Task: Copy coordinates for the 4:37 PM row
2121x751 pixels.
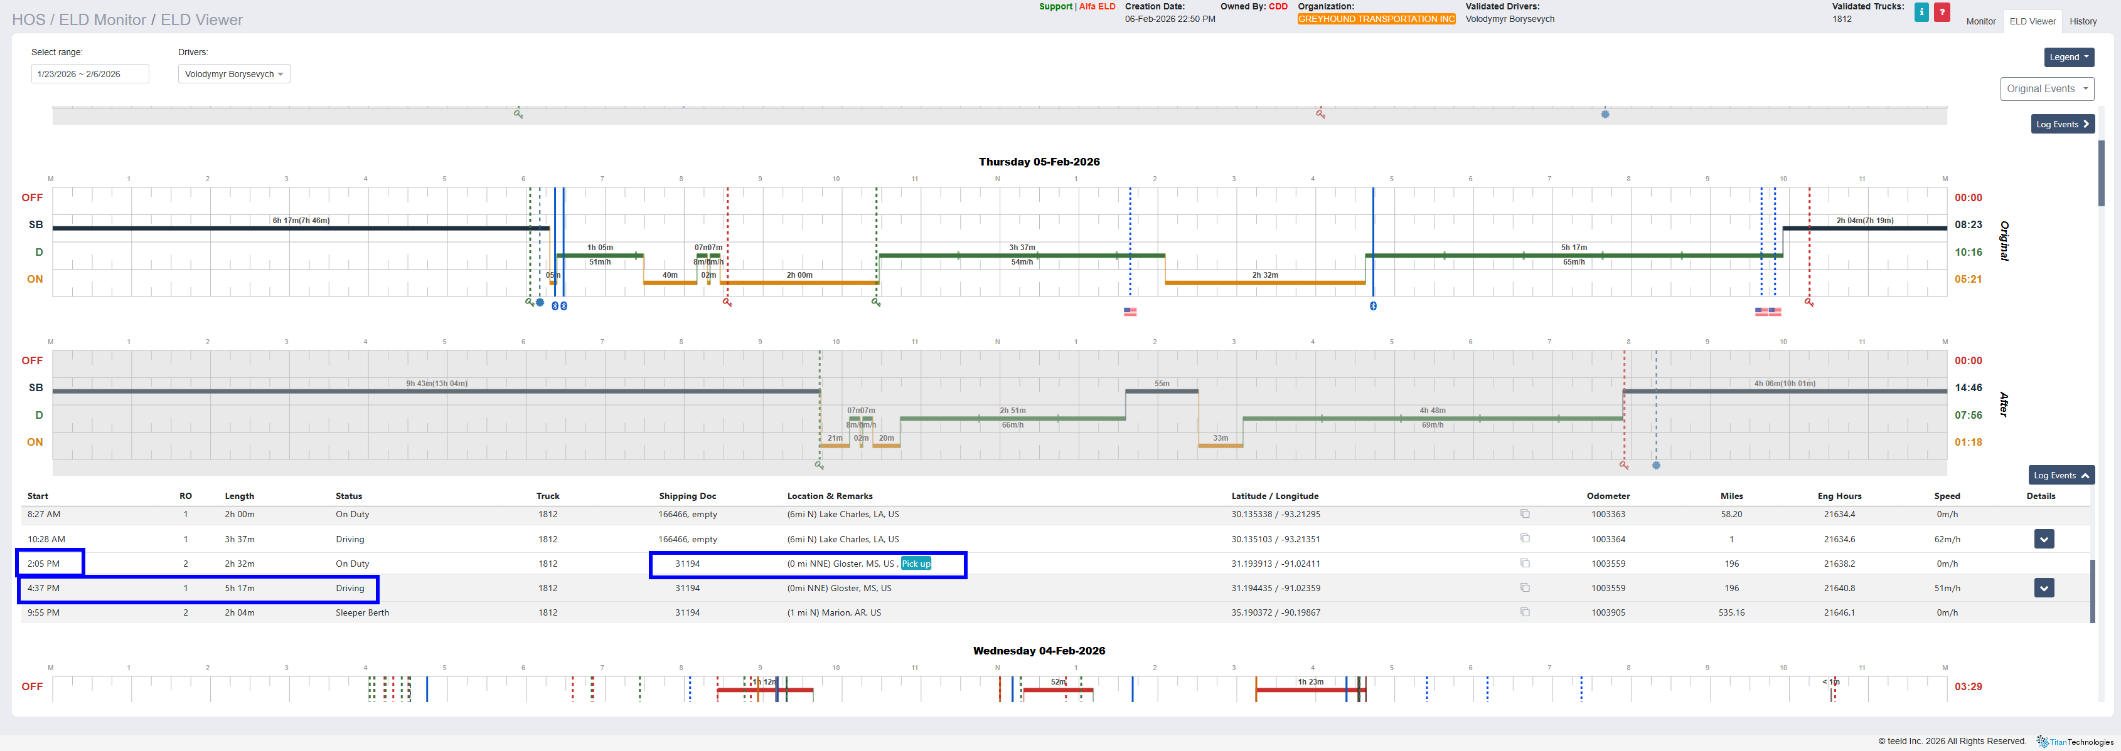Action: tap(1525, 588)
